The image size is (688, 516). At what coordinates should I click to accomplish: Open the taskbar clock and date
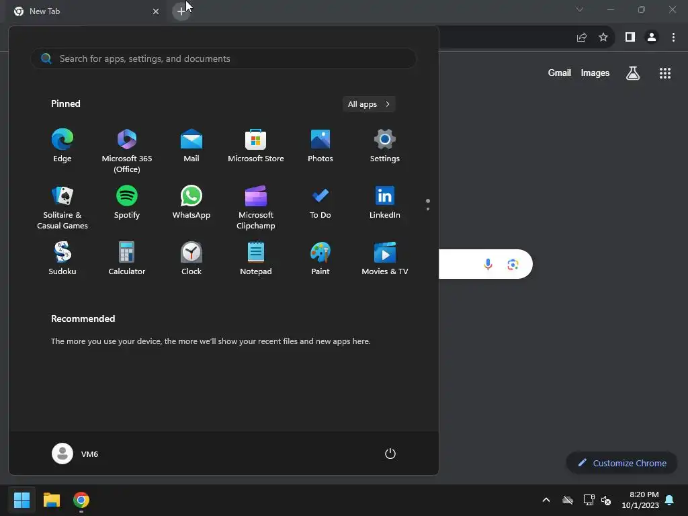click(640, 500)
